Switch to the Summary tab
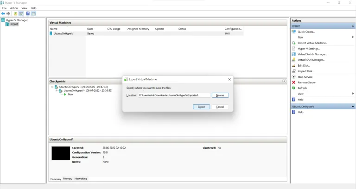Viewport: 356px width, 189px height. (x=56, y=179)
